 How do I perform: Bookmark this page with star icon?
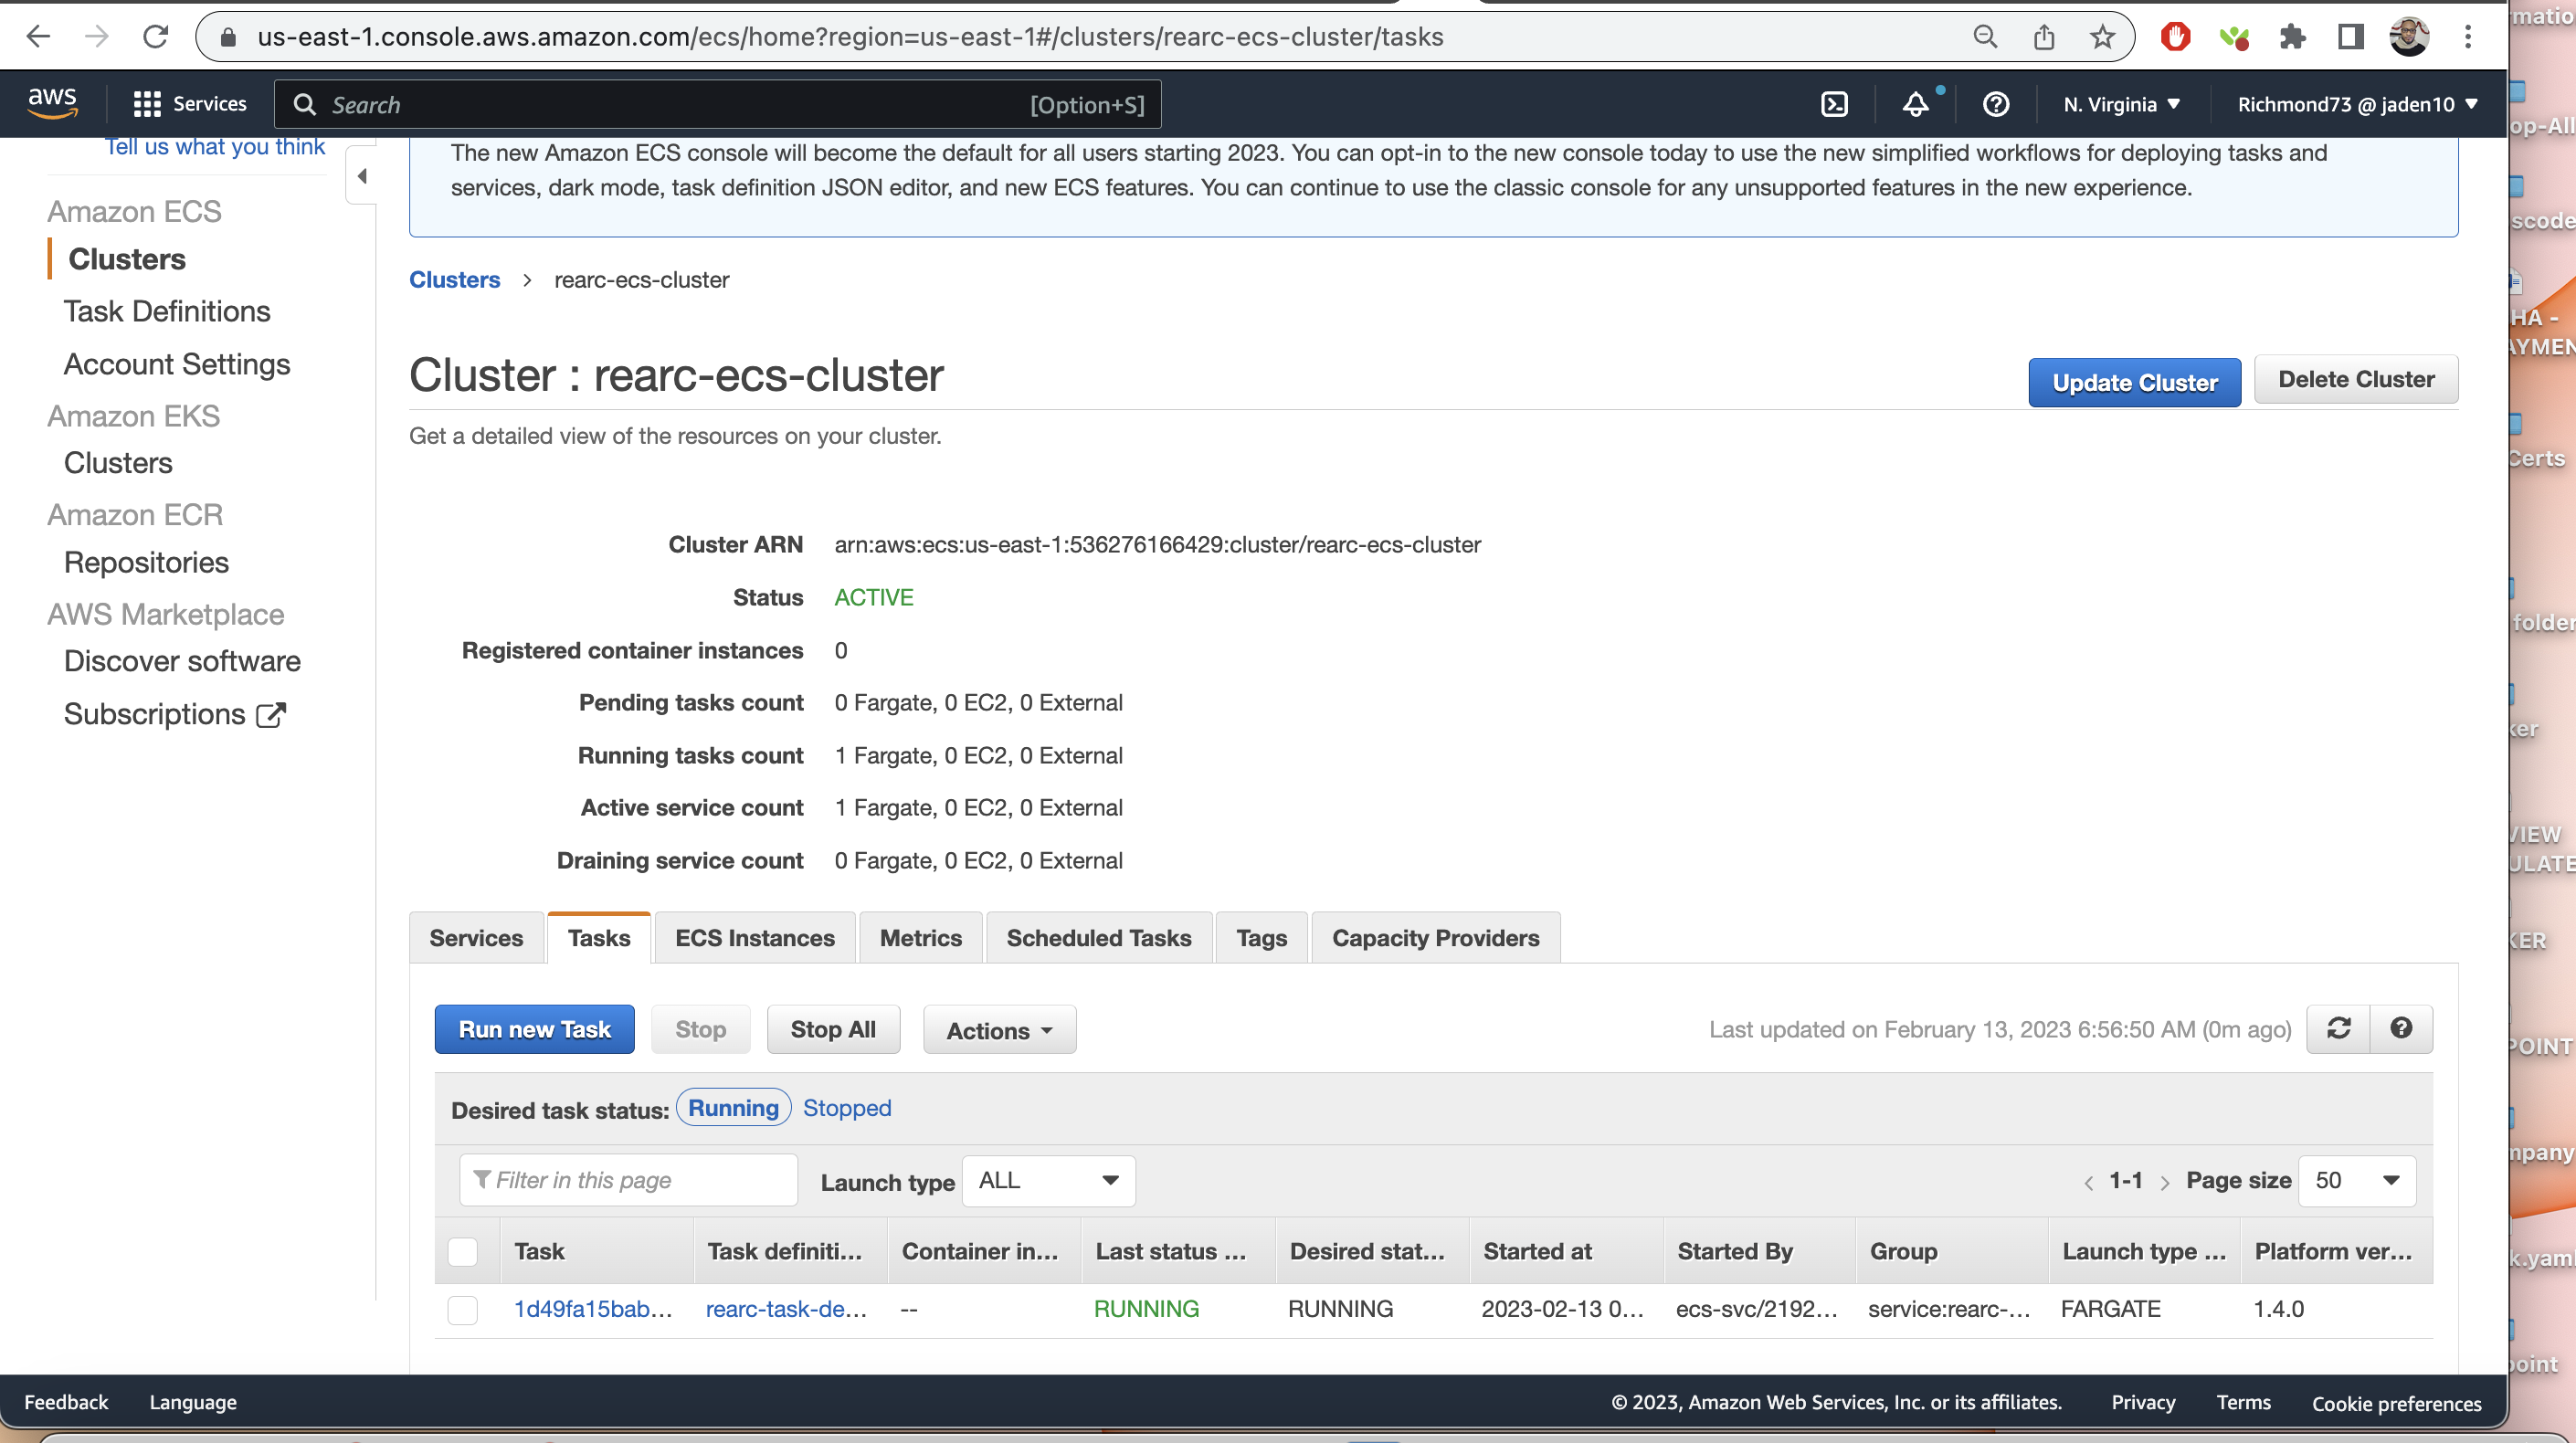coord(2102,37)
